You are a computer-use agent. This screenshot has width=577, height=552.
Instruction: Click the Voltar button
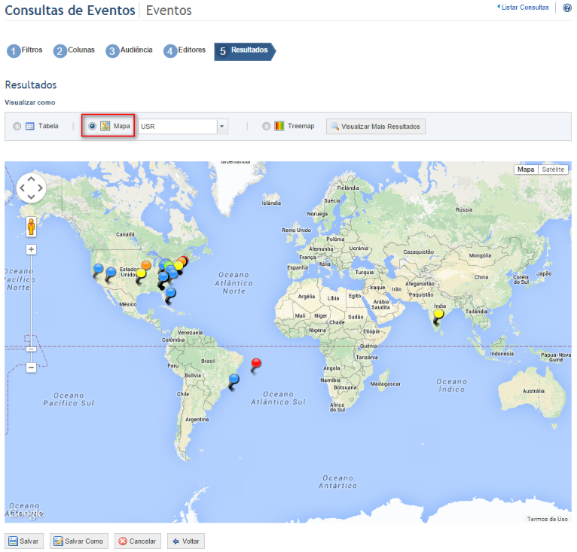point(186,541)
